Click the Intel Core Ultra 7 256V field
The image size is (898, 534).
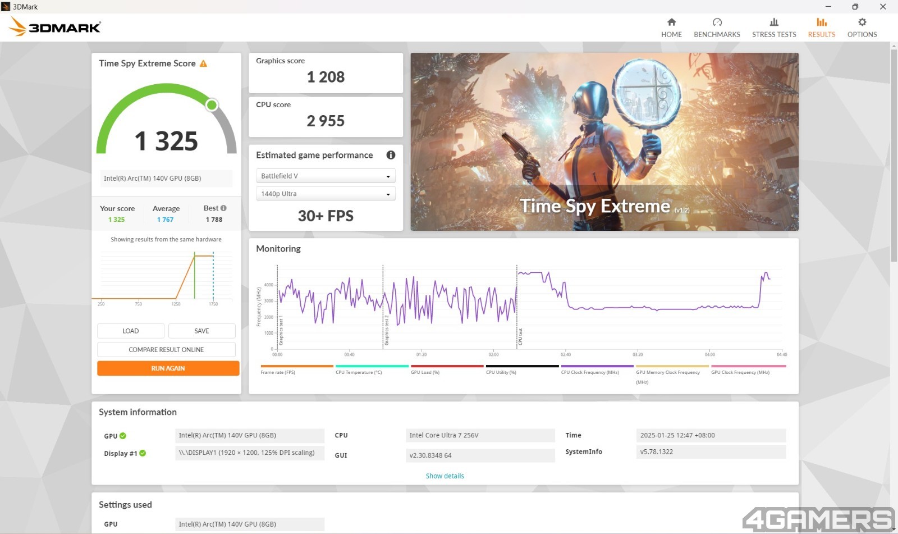(x=480, y=435)
